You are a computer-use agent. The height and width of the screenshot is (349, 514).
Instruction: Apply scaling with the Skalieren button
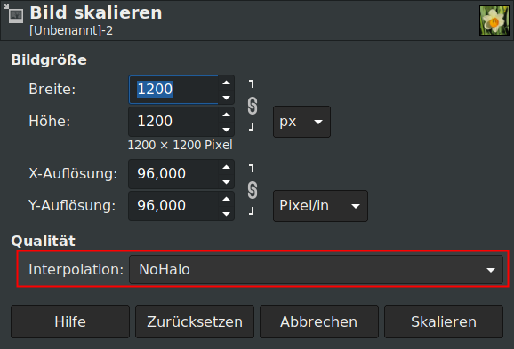click(444, 321)
